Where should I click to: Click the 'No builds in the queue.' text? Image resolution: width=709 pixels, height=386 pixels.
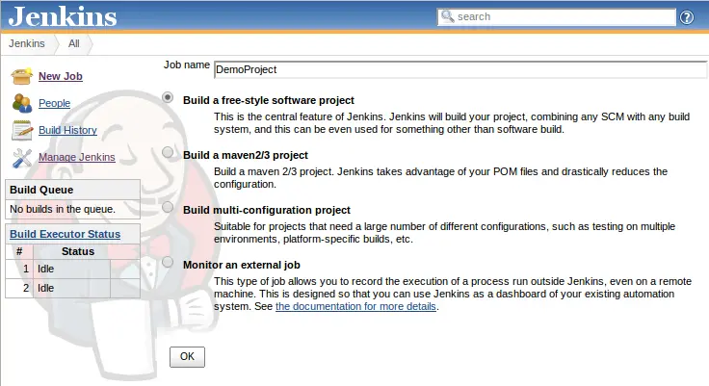(63, 209)
